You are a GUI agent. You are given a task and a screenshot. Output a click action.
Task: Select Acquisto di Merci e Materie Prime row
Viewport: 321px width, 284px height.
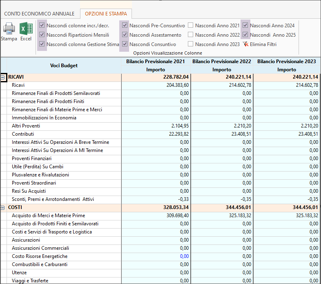pyautogui.click(x=48, y=216)
